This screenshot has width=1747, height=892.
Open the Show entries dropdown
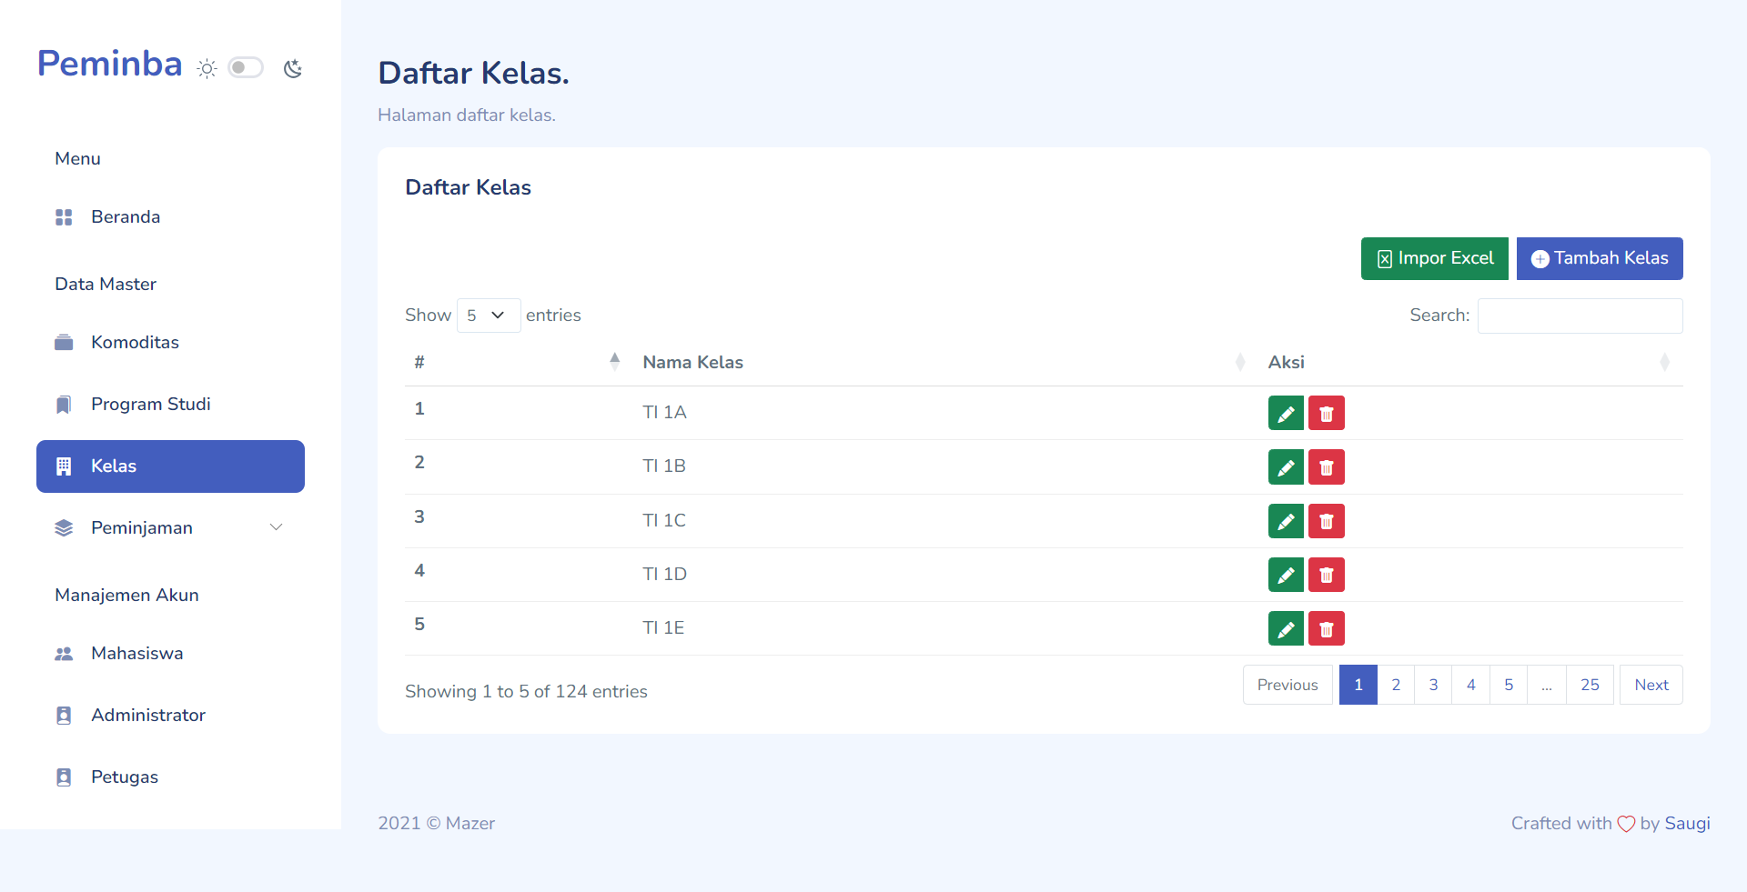point(489,316)
